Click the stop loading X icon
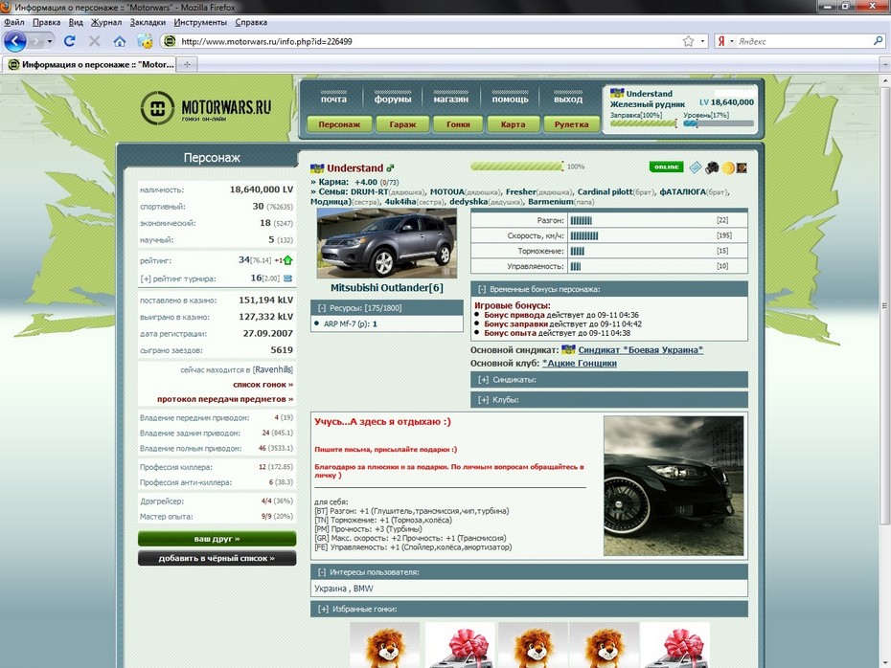 tap(95, 41)
